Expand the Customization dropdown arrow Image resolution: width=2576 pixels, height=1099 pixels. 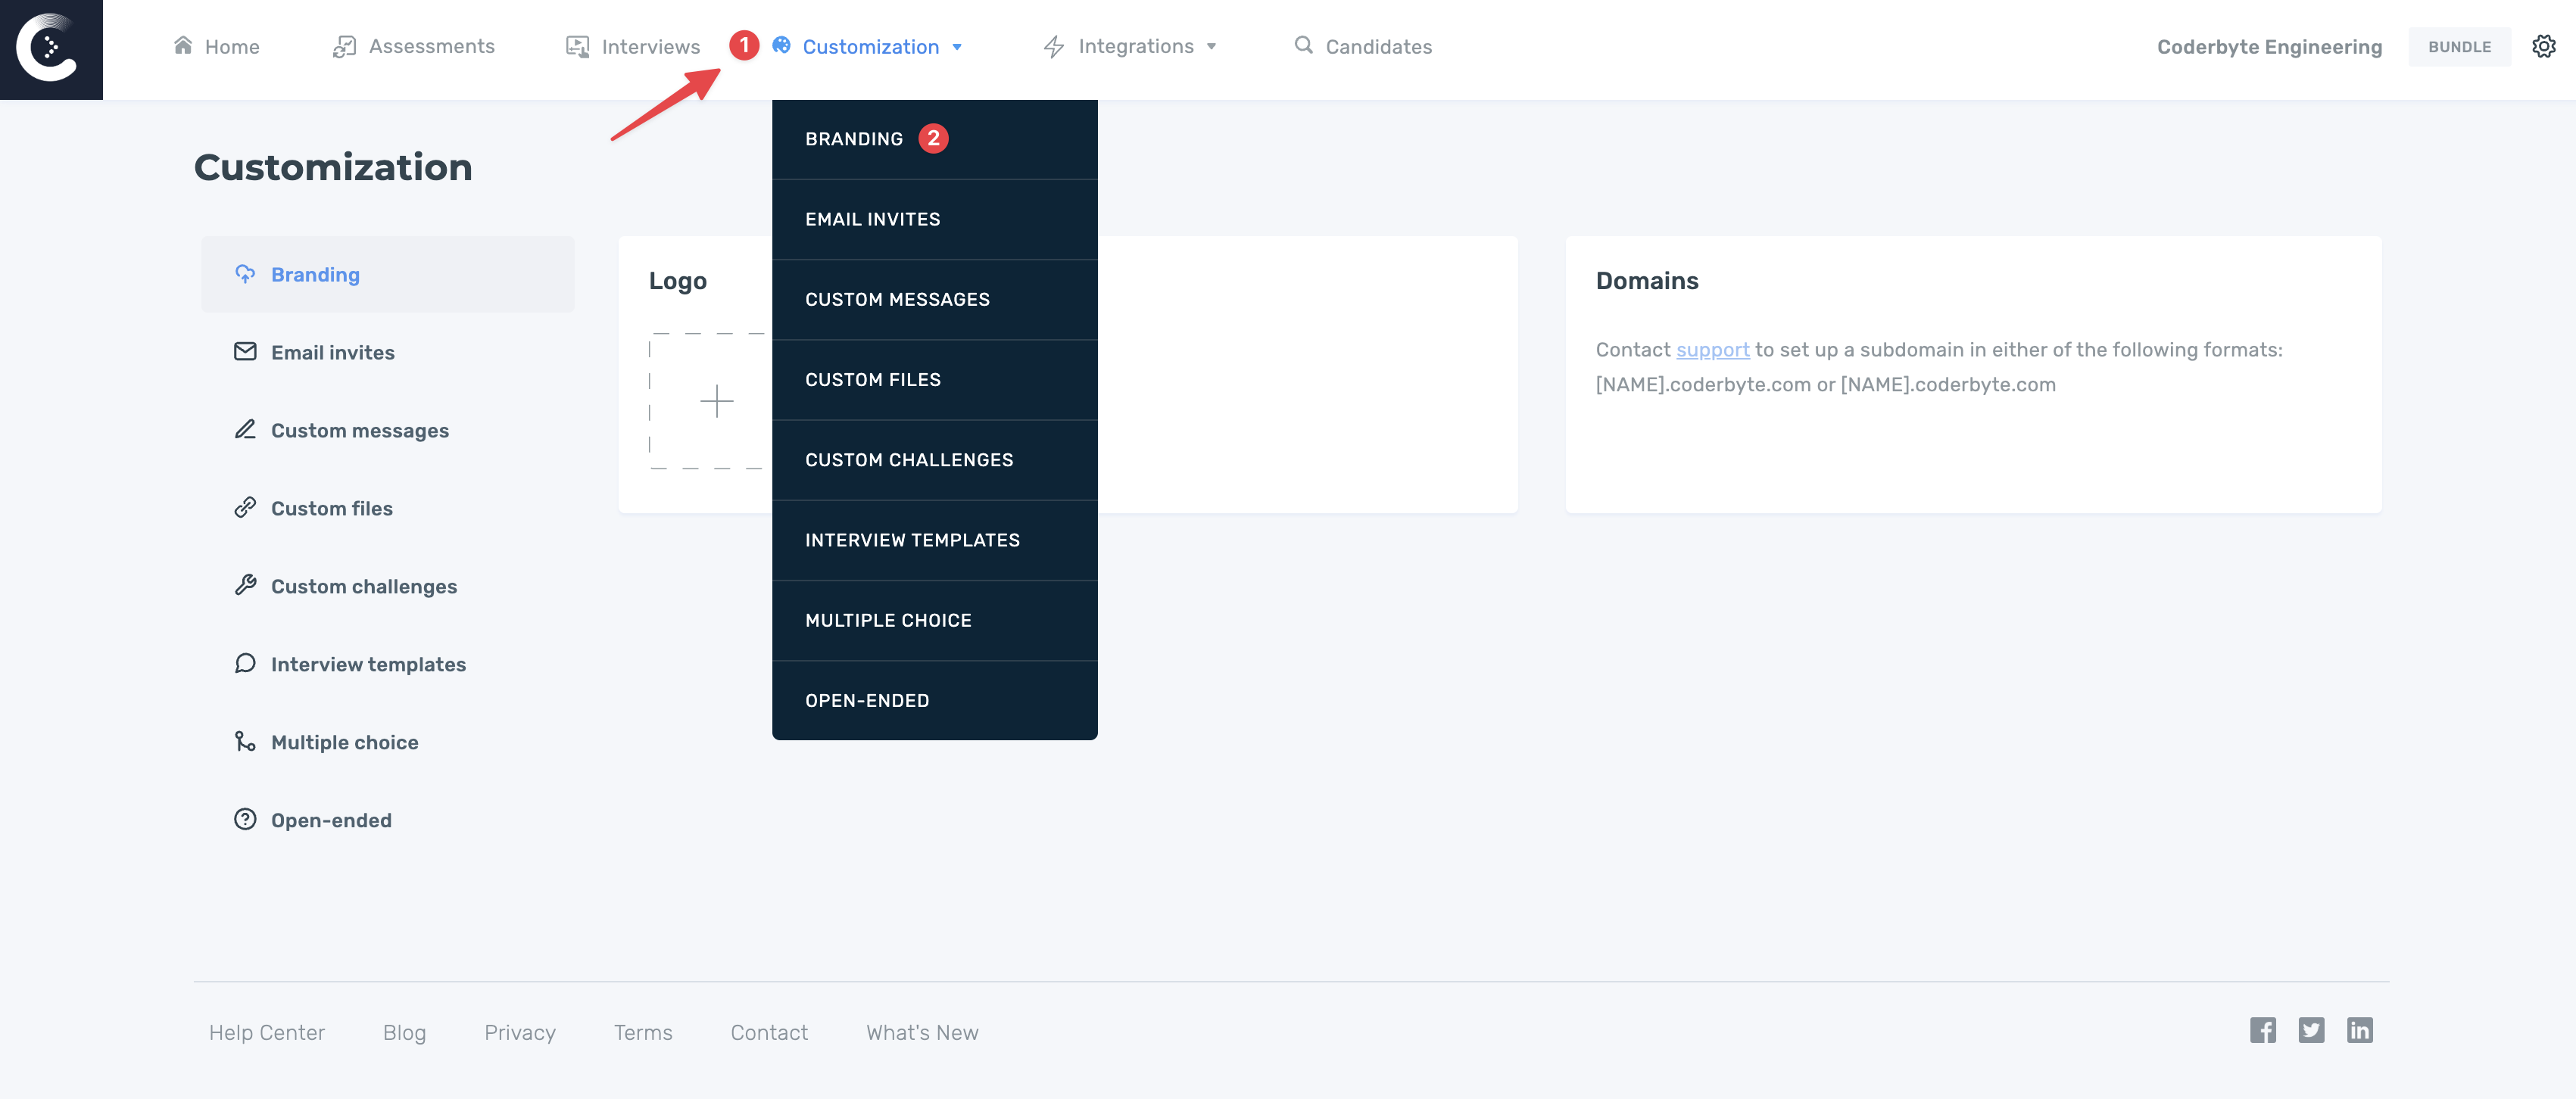coord(957,47)
